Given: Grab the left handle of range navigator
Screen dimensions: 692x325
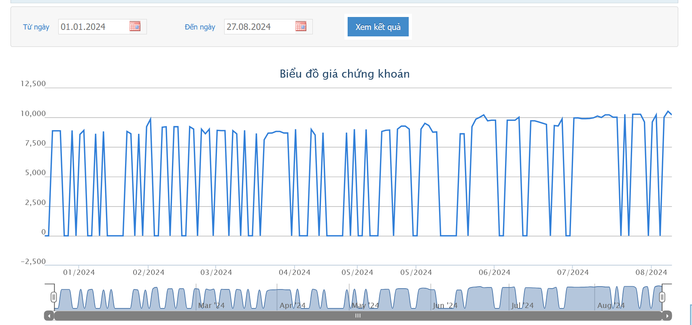Looking at the screenshot, I should [54, 298].
